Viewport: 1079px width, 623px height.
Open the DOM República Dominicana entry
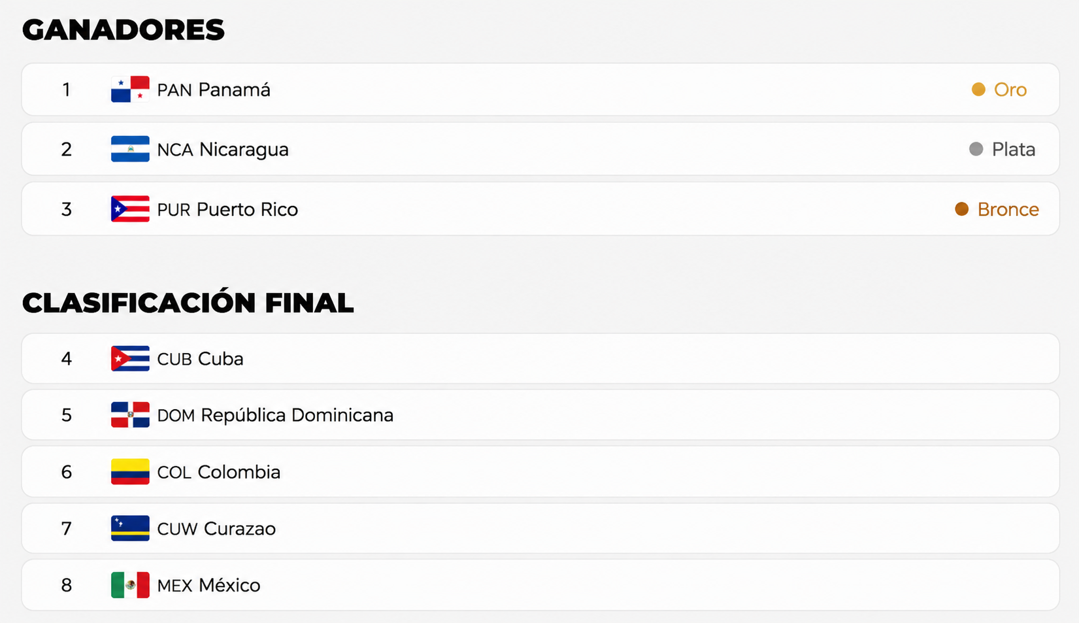275,415
